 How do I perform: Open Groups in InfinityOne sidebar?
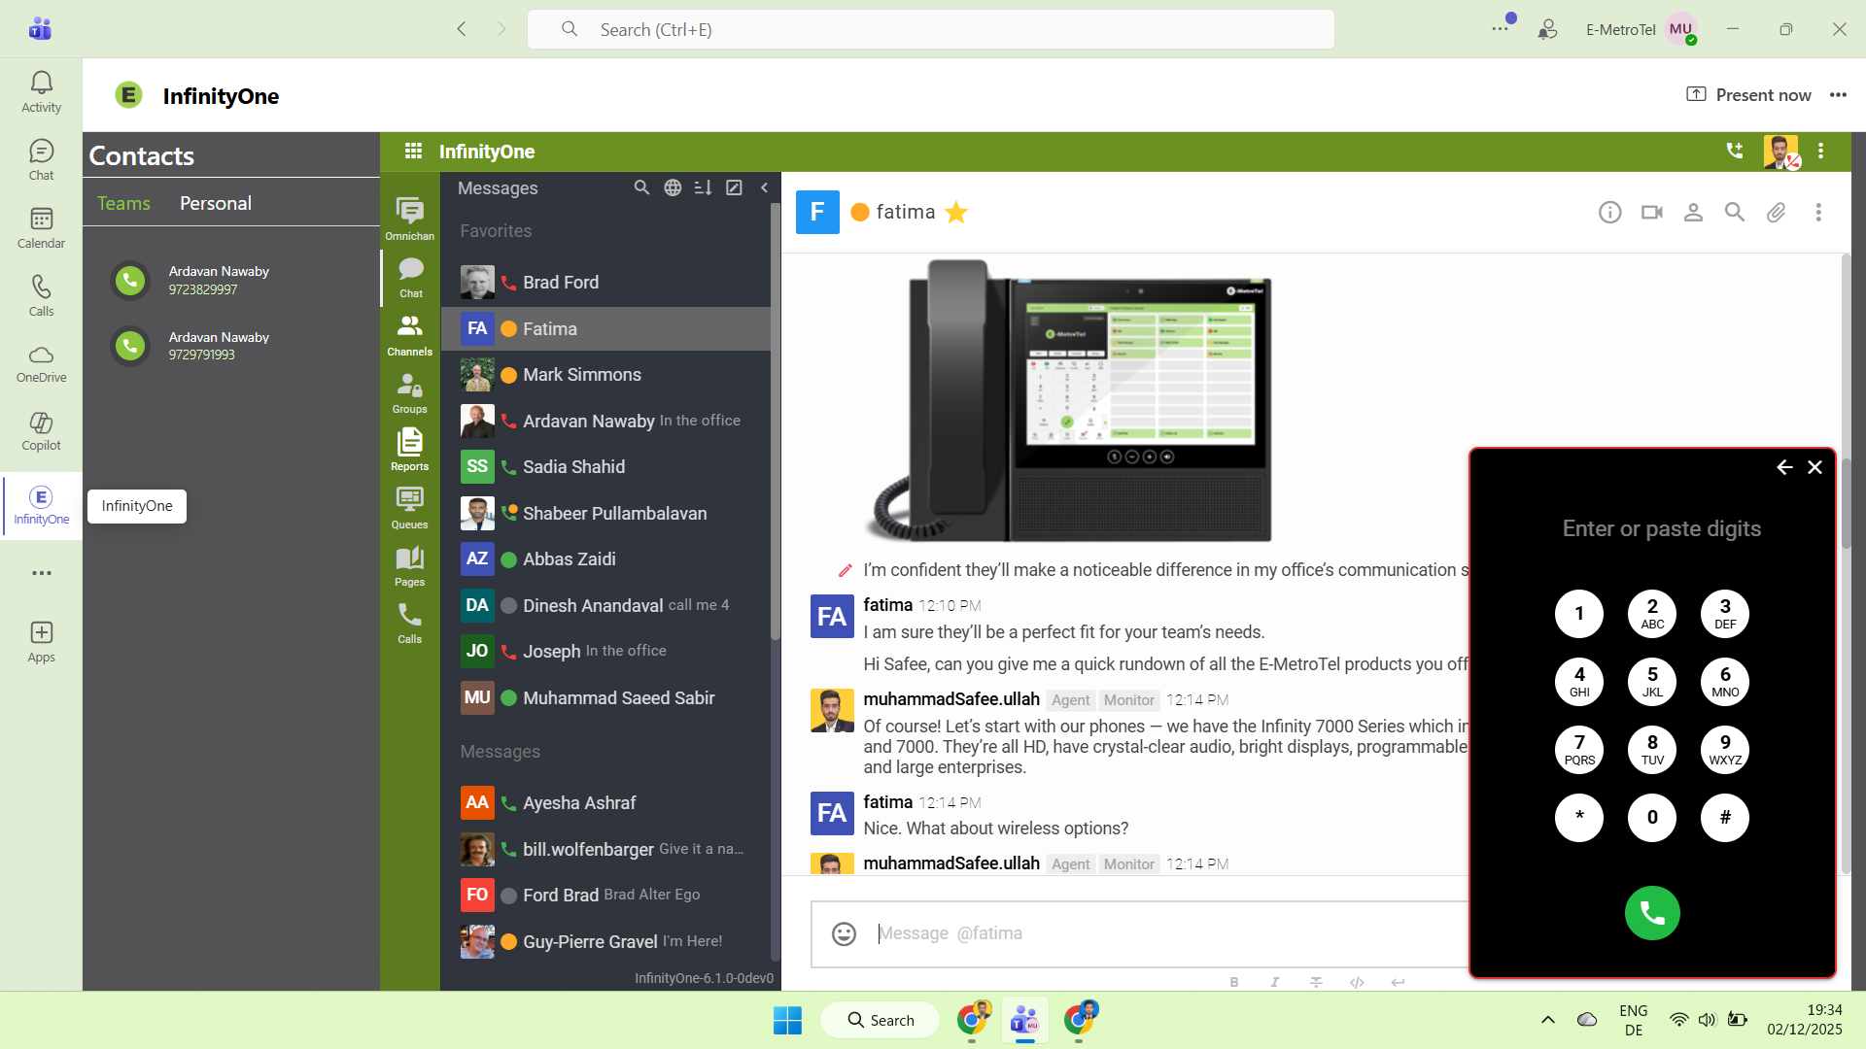click(410, 392)
